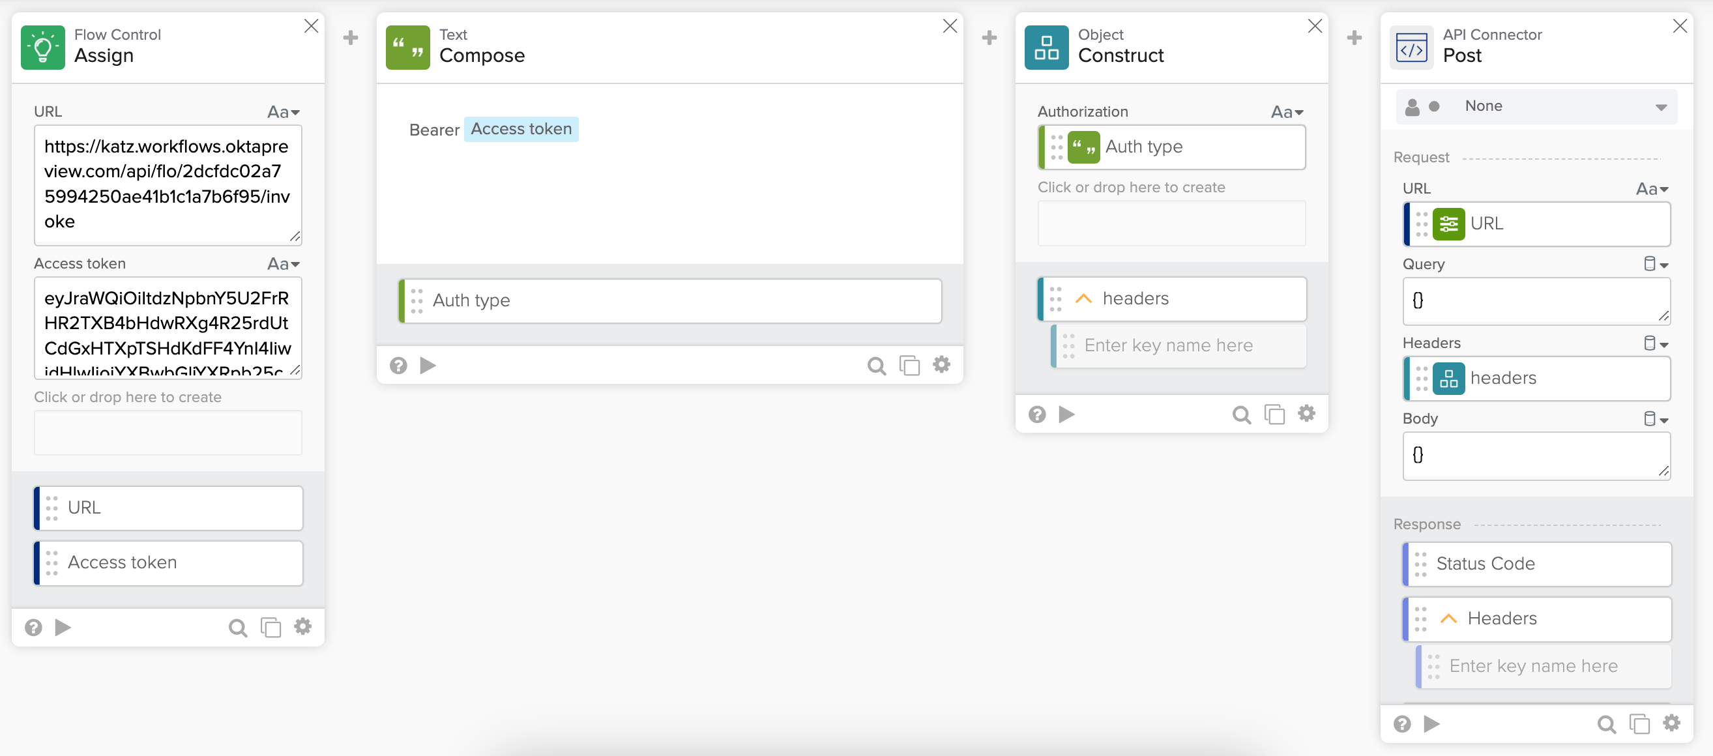Screen dimensions: 1713x756
Task: Open Authorization field type dropdown
Action: click(1287, 111)
